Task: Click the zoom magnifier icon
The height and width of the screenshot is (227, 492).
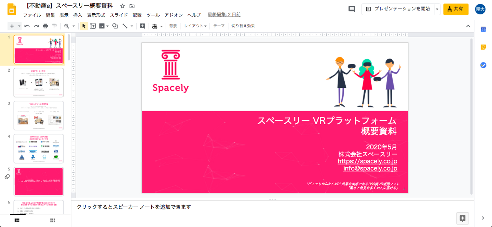Action: tap(67, 26)
